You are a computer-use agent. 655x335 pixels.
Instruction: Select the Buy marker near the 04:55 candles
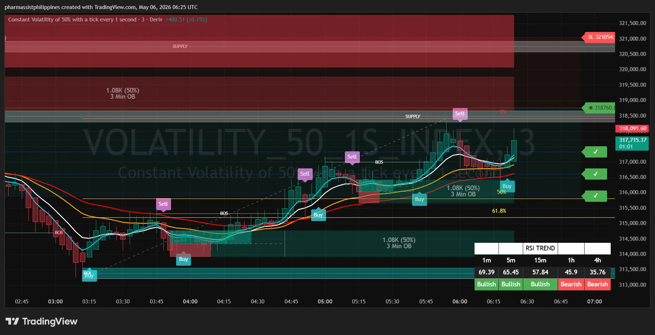318,215
